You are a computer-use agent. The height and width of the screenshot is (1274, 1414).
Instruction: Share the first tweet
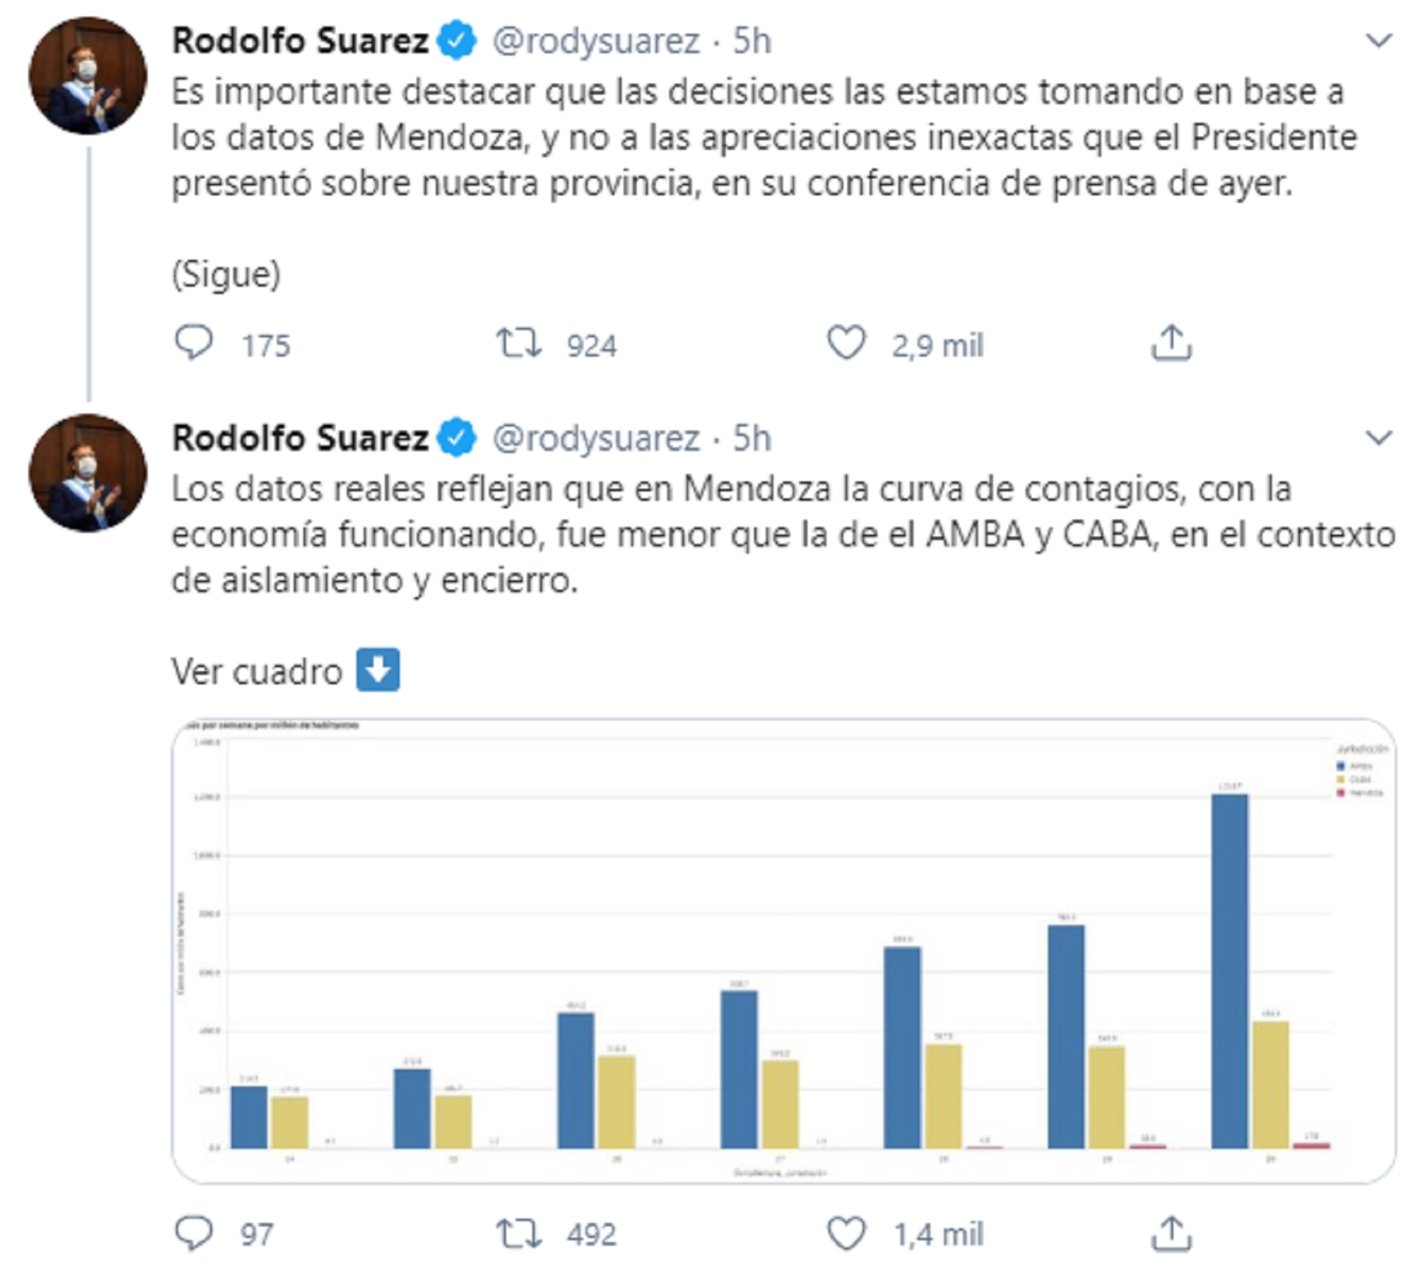(x=1171, y=343)
